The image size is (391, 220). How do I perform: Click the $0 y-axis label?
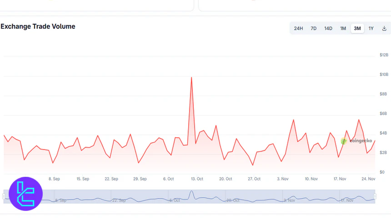[382, 172]
